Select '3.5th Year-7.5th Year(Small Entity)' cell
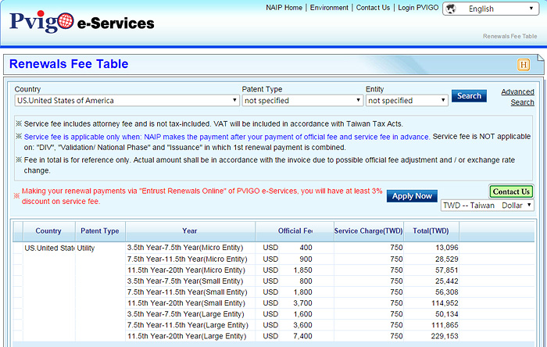The width and height of the screenshot is (547, 347). (185, 281)
